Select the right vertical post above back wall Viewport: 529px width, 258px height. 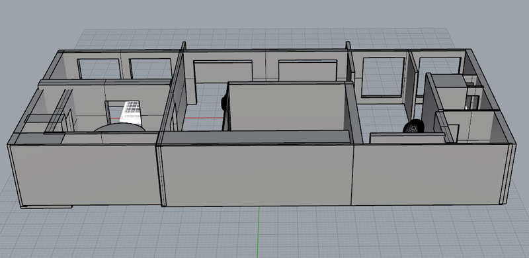coord(348,46)
